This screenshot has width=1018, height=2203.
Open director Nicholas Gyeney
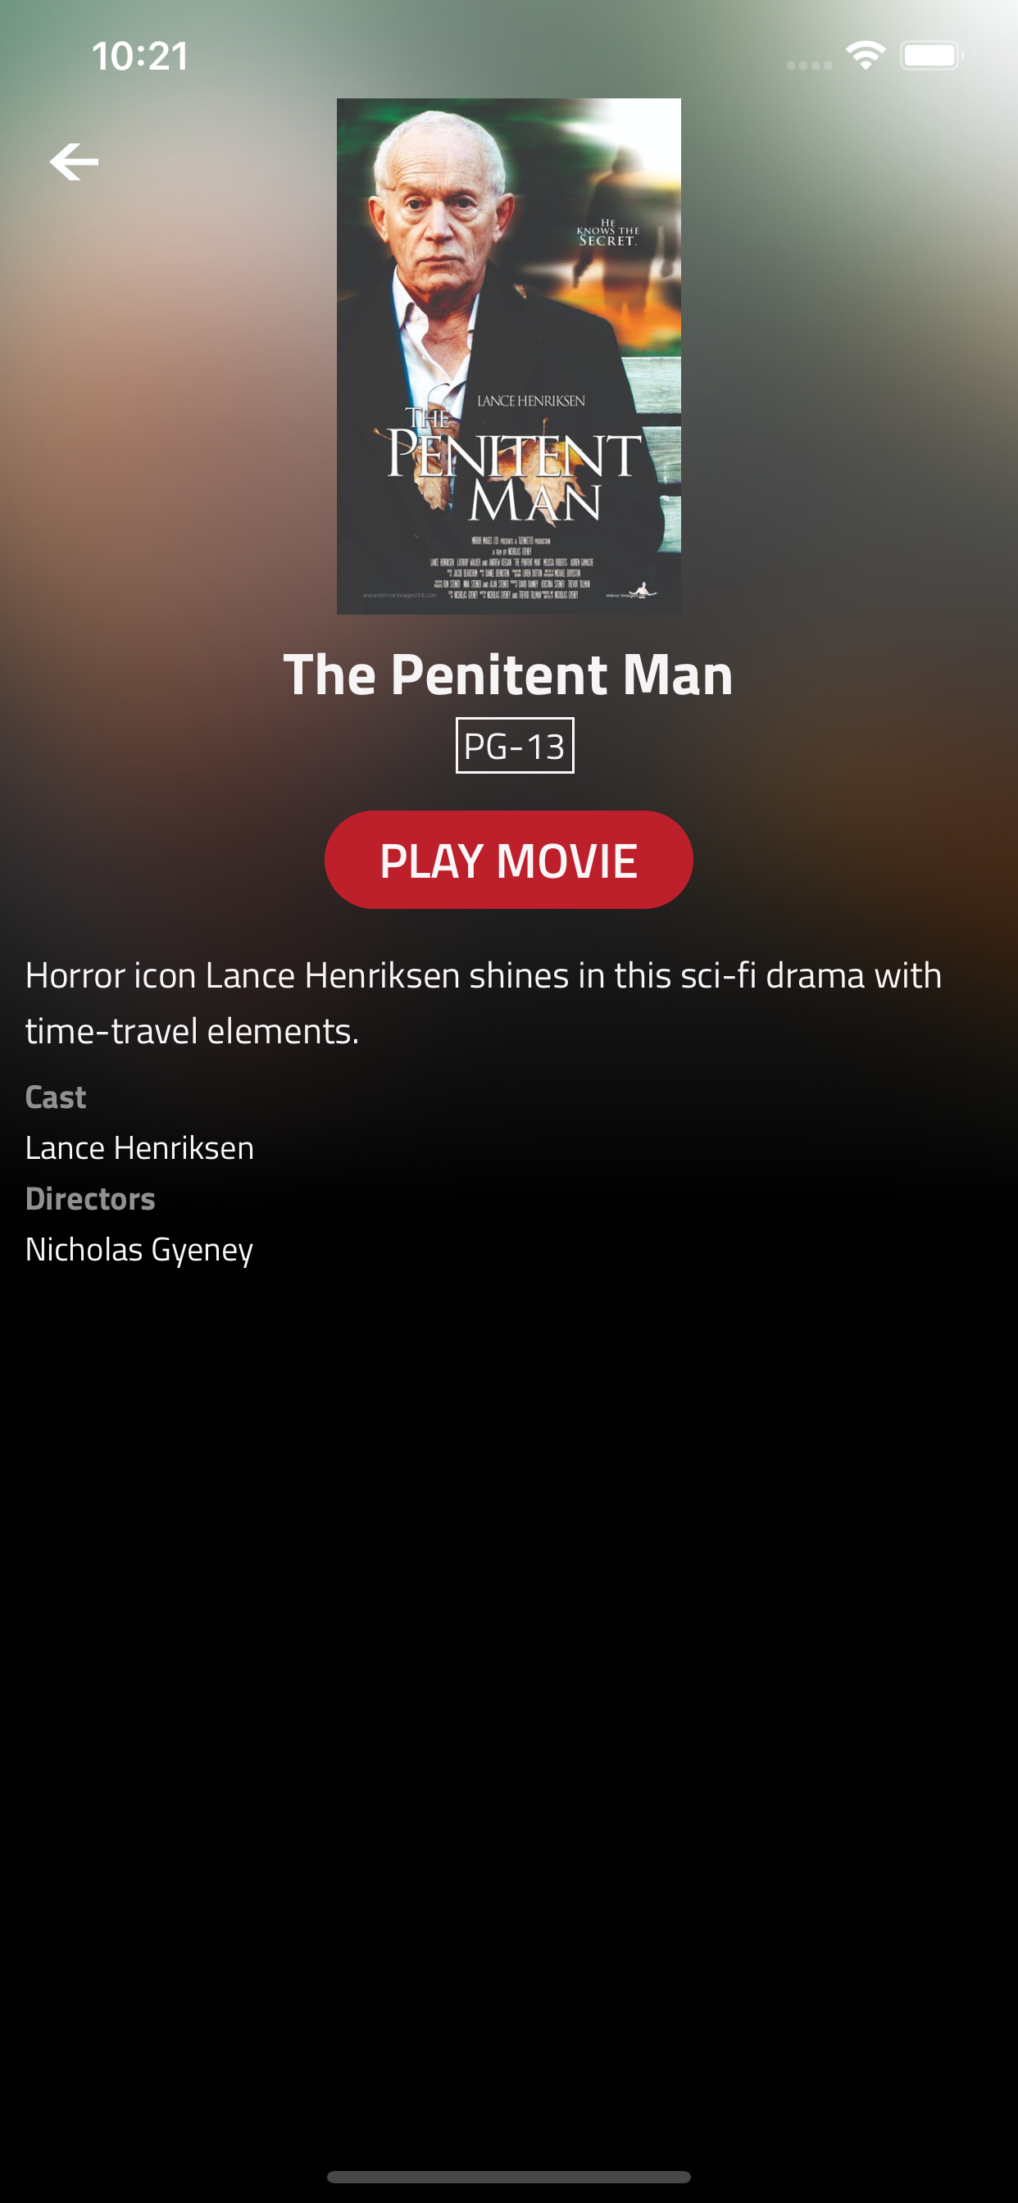[139, 1250]
